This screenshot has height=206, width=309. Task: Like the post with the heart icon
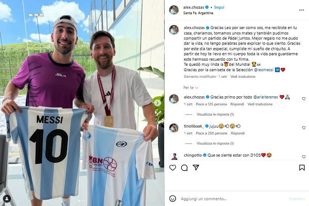173,168
